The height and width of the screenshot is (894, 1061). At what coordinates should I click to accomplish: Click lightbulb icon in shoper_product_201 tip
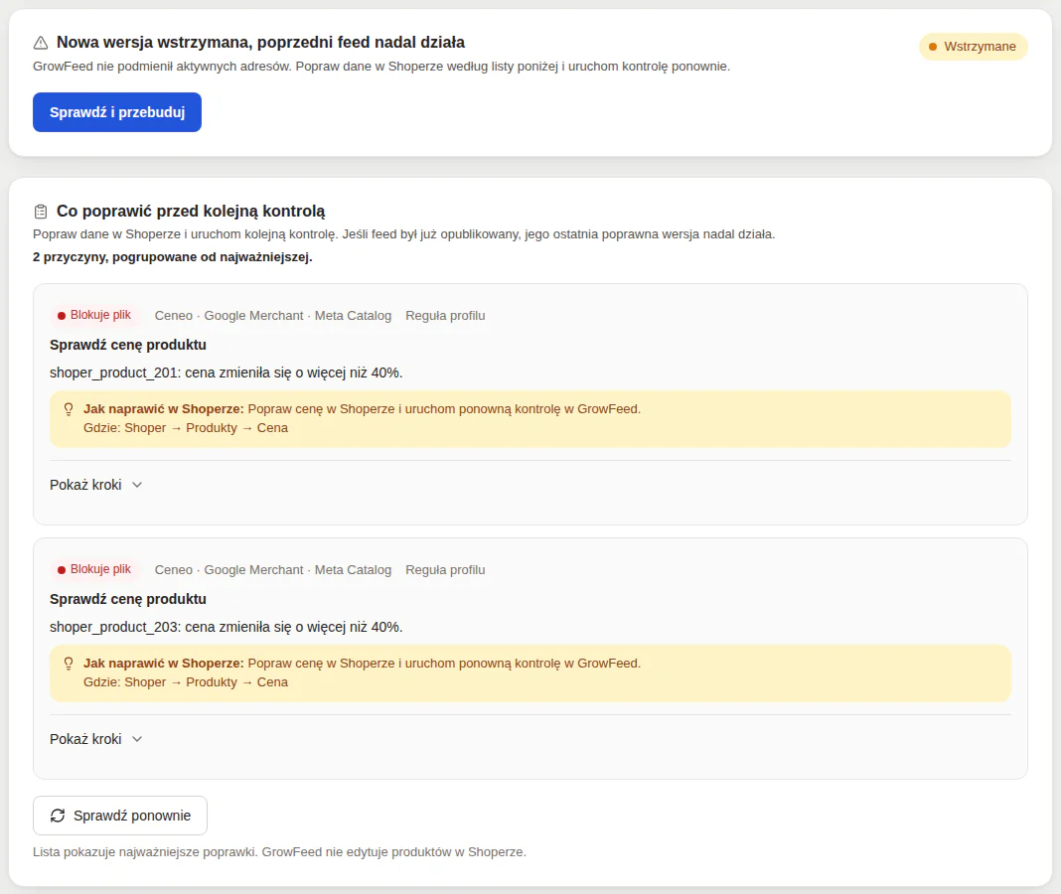tap(69, 409)
